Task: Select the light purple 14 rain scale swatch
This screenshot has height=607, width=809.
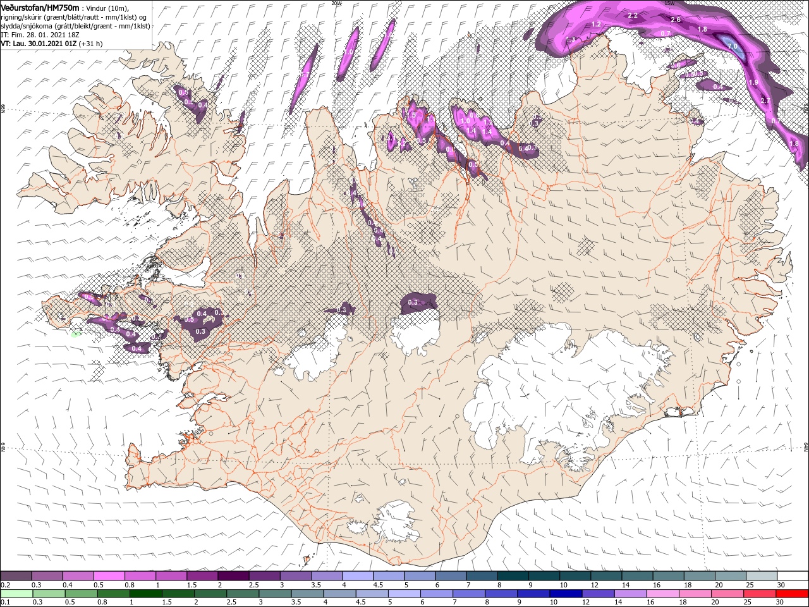Action: (630, 594)
